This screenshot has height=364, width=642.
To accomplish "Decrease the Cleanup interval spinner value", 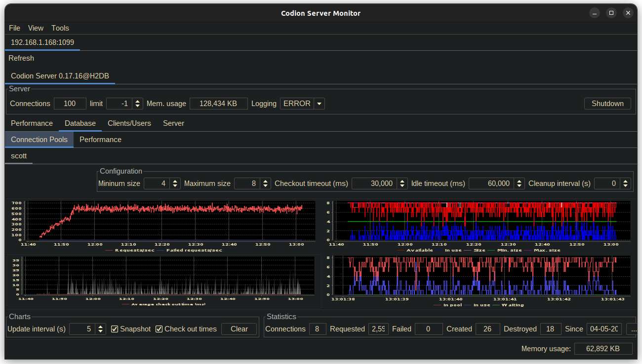I will click(x=626, y=186).
